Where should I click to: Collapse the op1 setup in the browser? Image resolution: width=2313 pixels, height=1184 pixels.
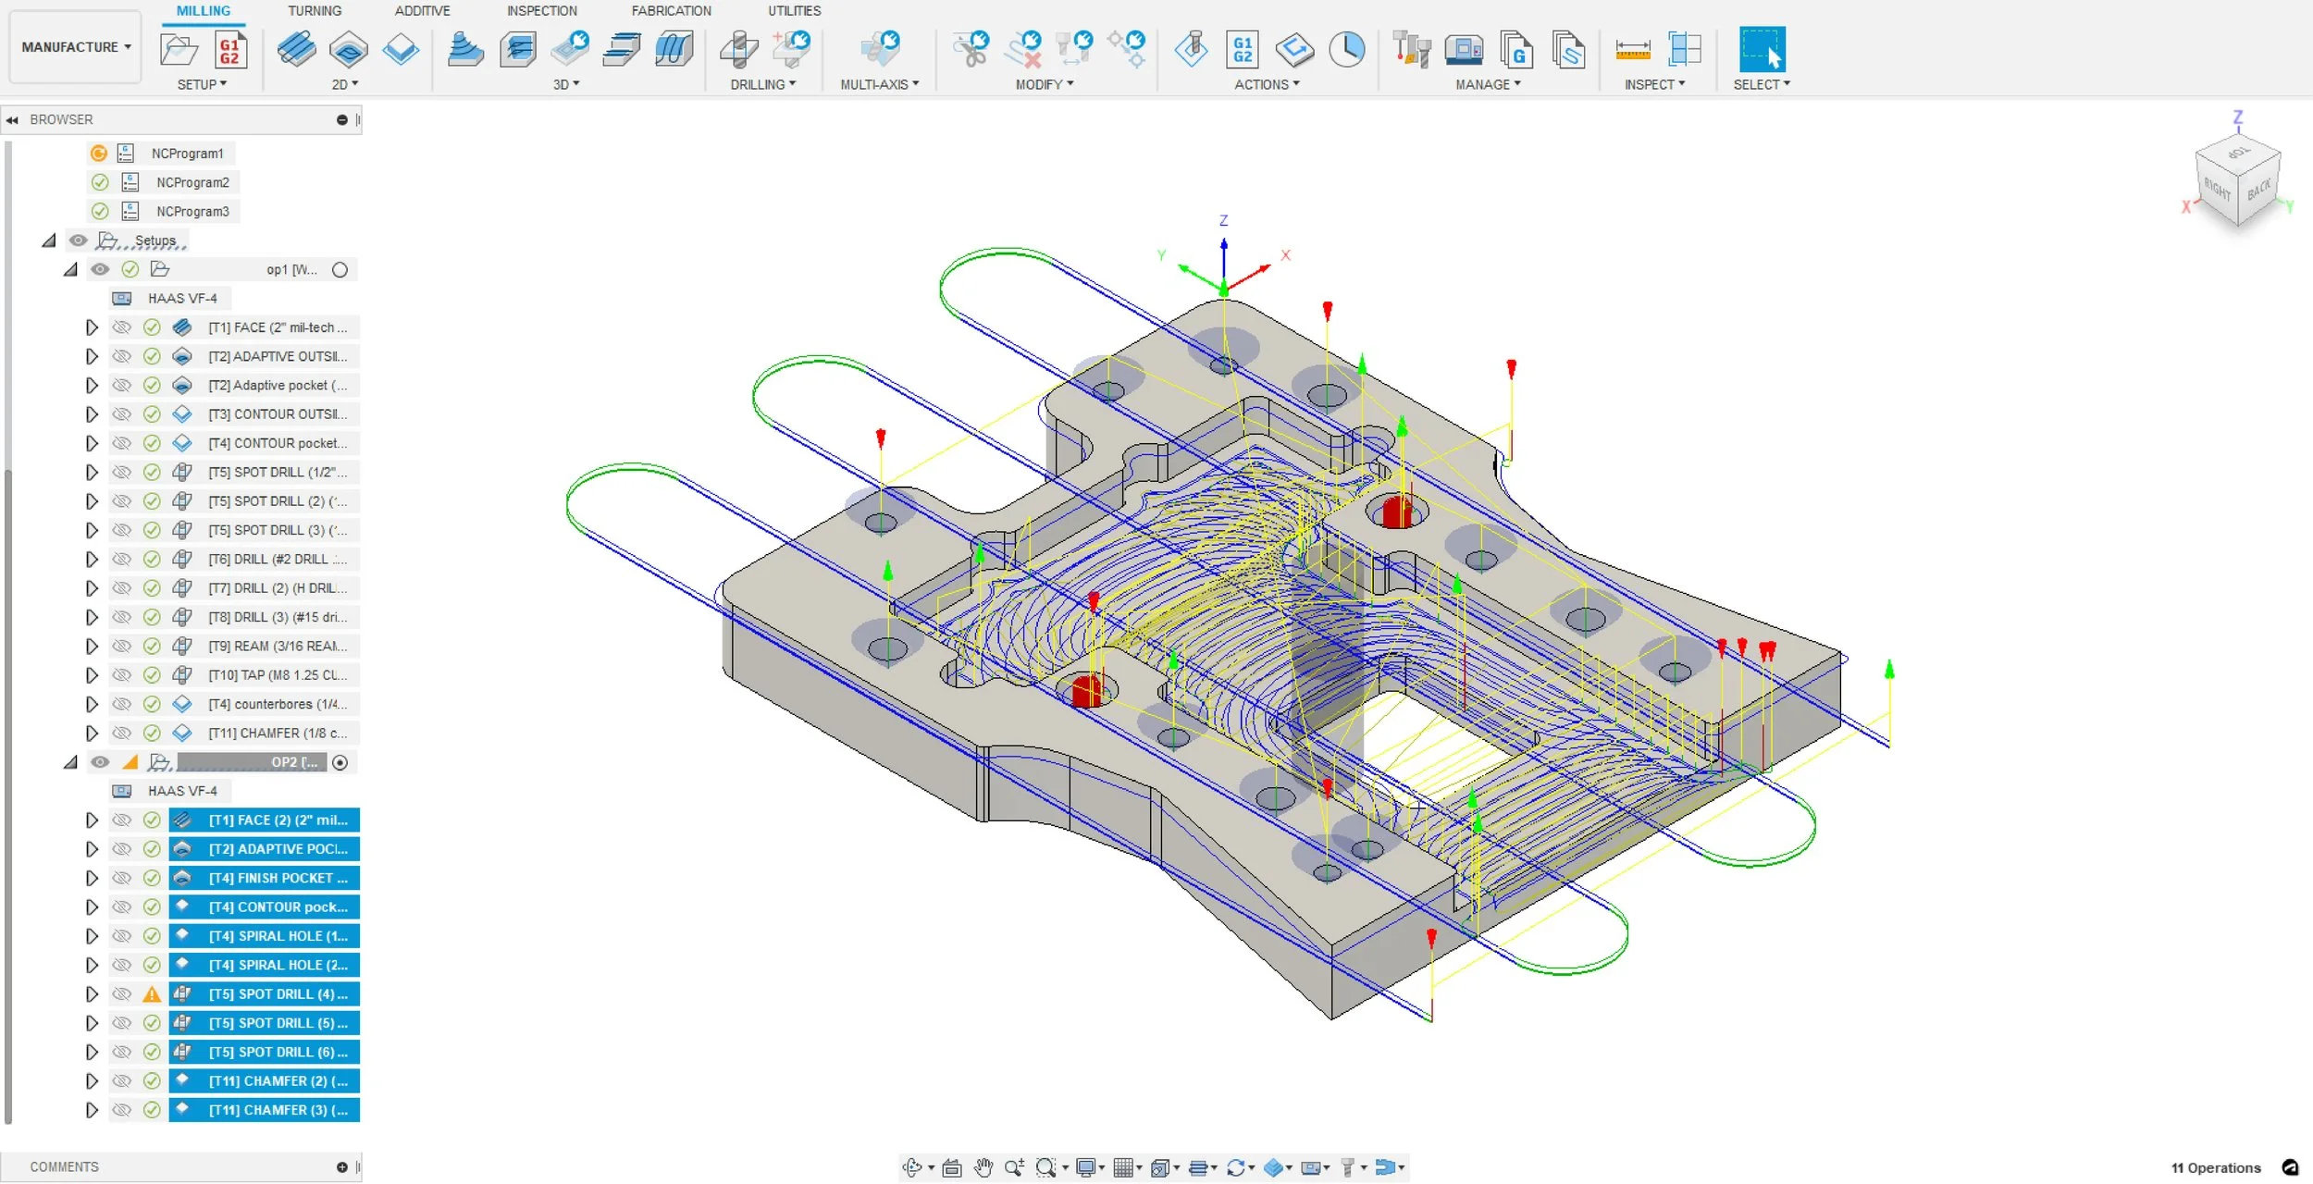pyautogui.click(x=70, y=269)
